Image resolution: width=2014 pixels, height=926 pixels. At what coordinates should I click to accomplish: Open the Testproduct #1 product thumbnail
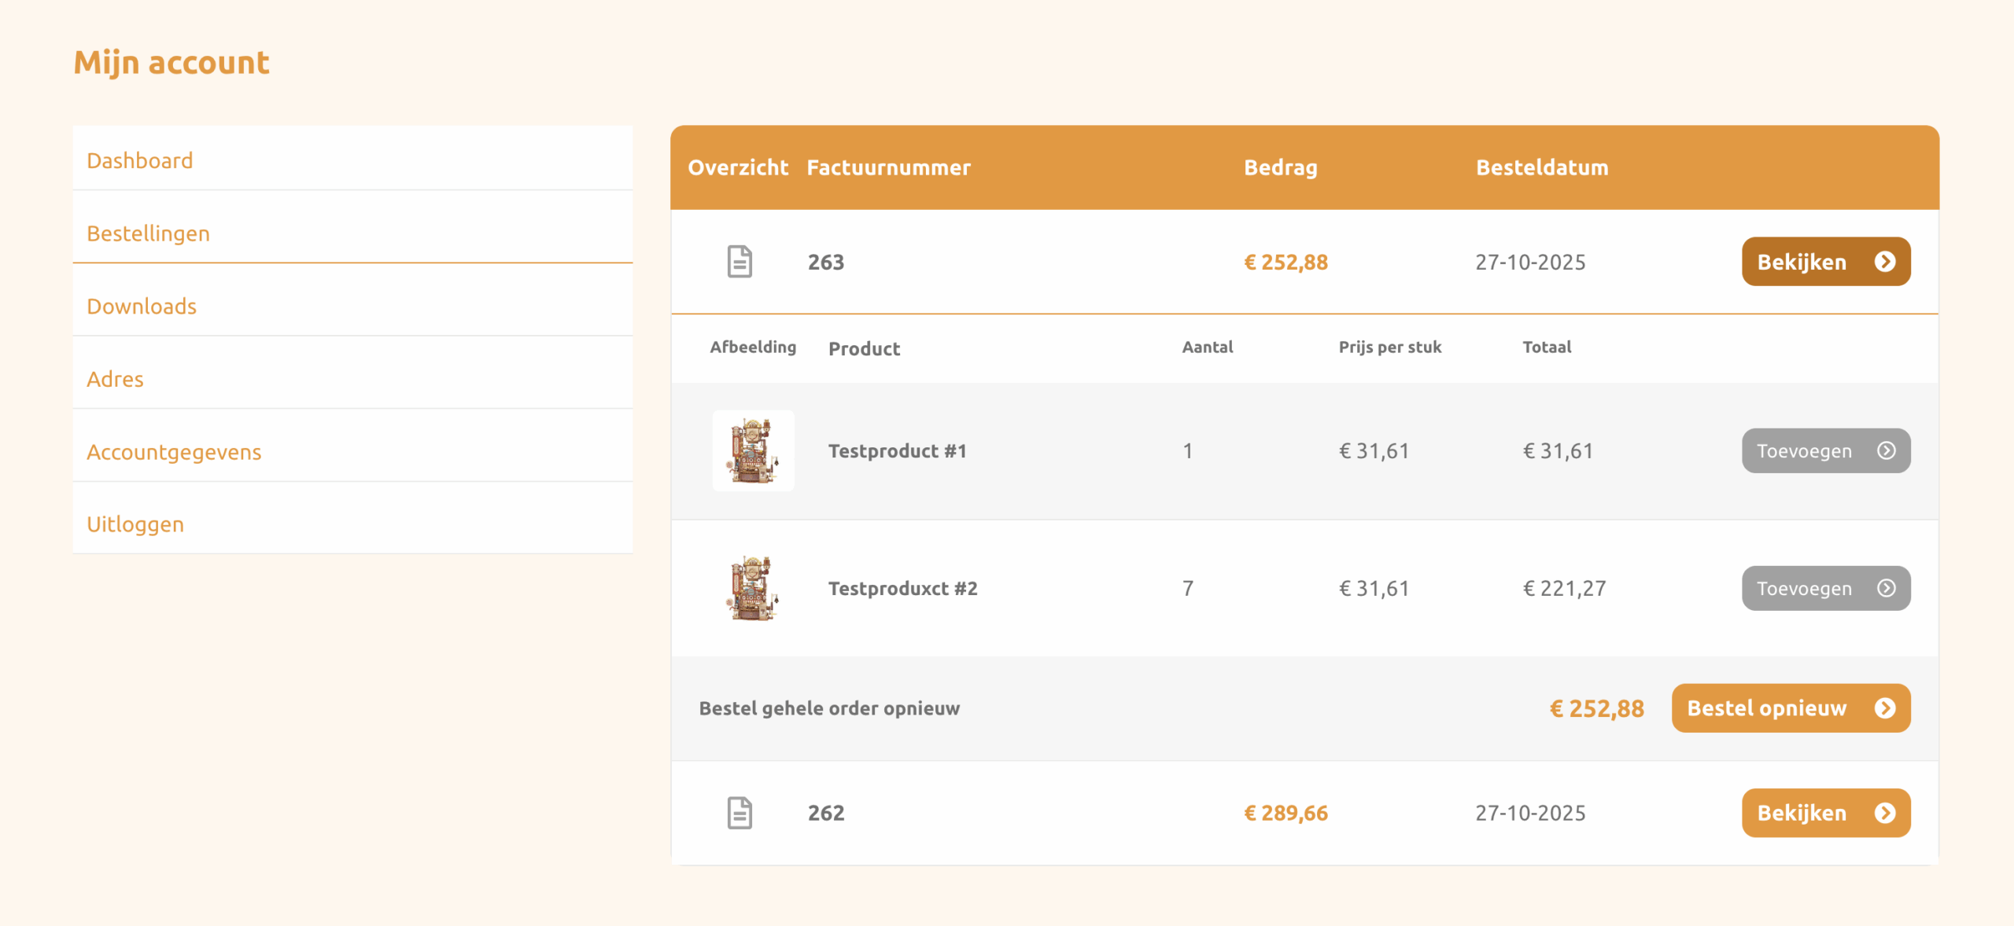[753, 450]
